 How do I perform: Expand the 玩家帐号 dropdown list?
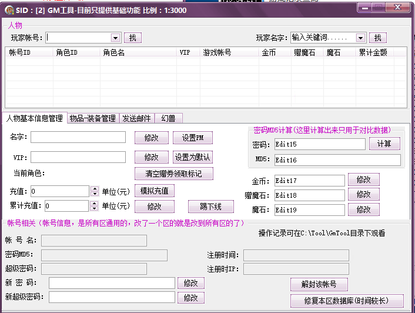[x=115, y=38]
